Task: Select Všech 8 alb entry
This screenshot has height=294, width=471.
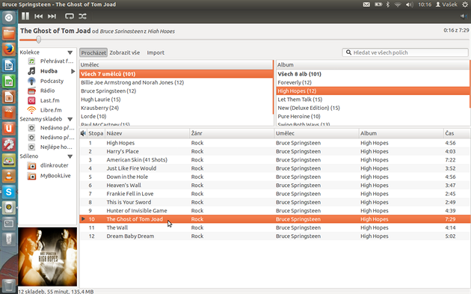Action: tap(373, 74)
